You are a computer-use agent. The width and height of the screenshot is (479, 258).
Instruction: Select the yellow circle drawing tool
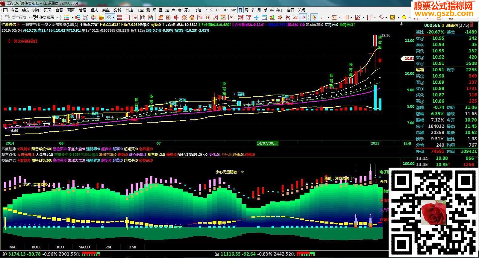click(x=404, y=17)
